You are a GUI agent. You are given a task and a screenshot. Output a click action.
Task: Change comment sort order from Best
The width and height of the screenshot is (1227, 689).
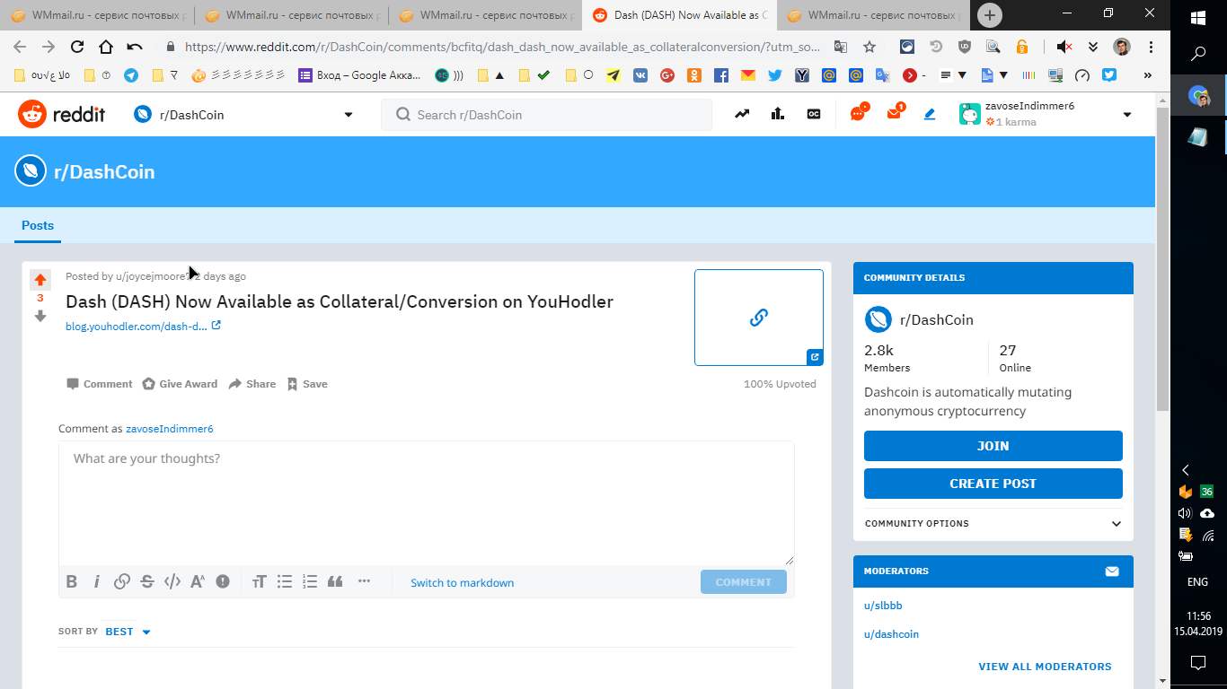pos(128,632)
